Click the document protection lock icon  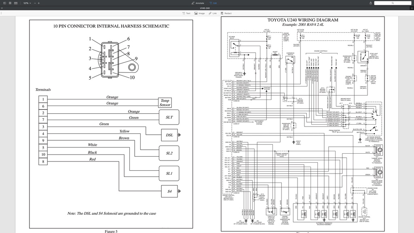coord(370,3)
